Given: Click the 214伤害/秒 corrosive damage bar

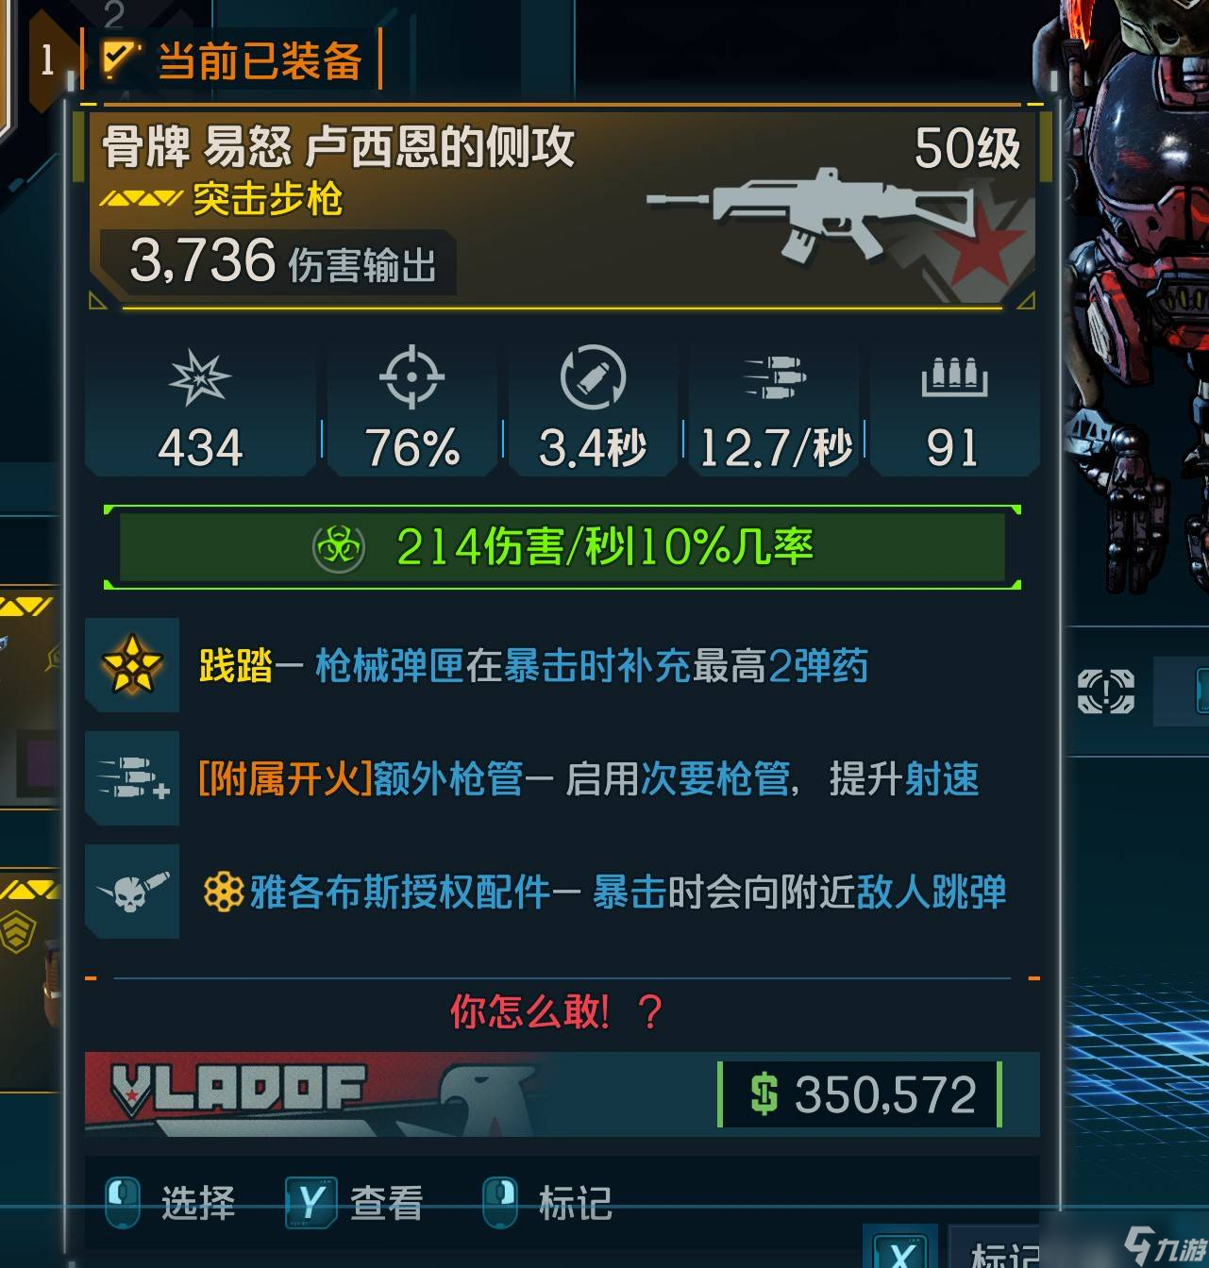Looking at the screenshot, I should (562, 547).
